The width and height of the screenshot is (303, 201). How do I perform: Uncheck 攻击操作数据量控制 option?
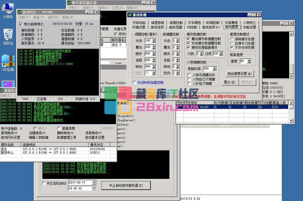188,43
